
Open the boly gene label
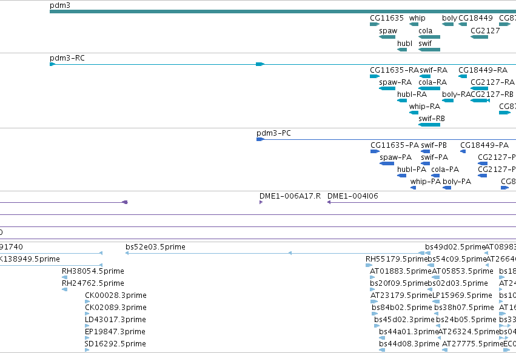(449, 18)
